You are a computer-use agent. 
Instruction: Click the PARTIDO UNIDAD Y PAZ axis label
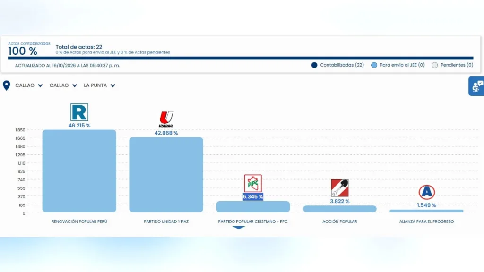[166, 221]
